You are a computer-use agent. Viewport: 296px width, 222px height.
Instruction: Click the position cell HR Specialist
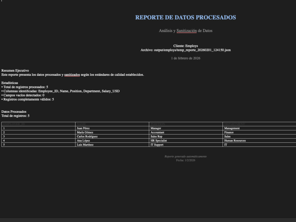click(186, 141)
